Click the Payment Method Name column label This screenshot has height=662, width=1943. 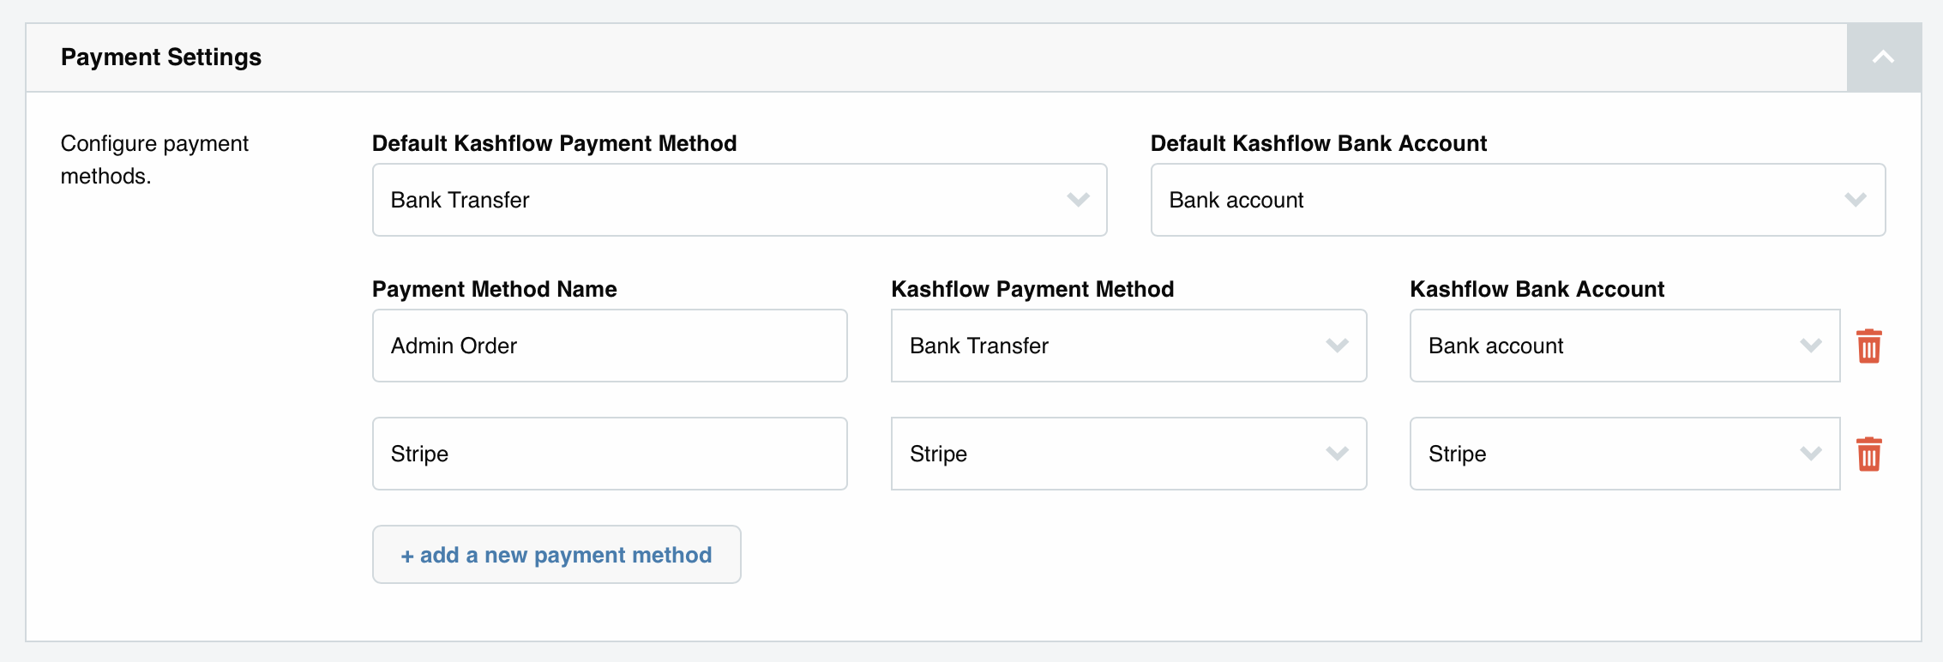coord(495,289)
